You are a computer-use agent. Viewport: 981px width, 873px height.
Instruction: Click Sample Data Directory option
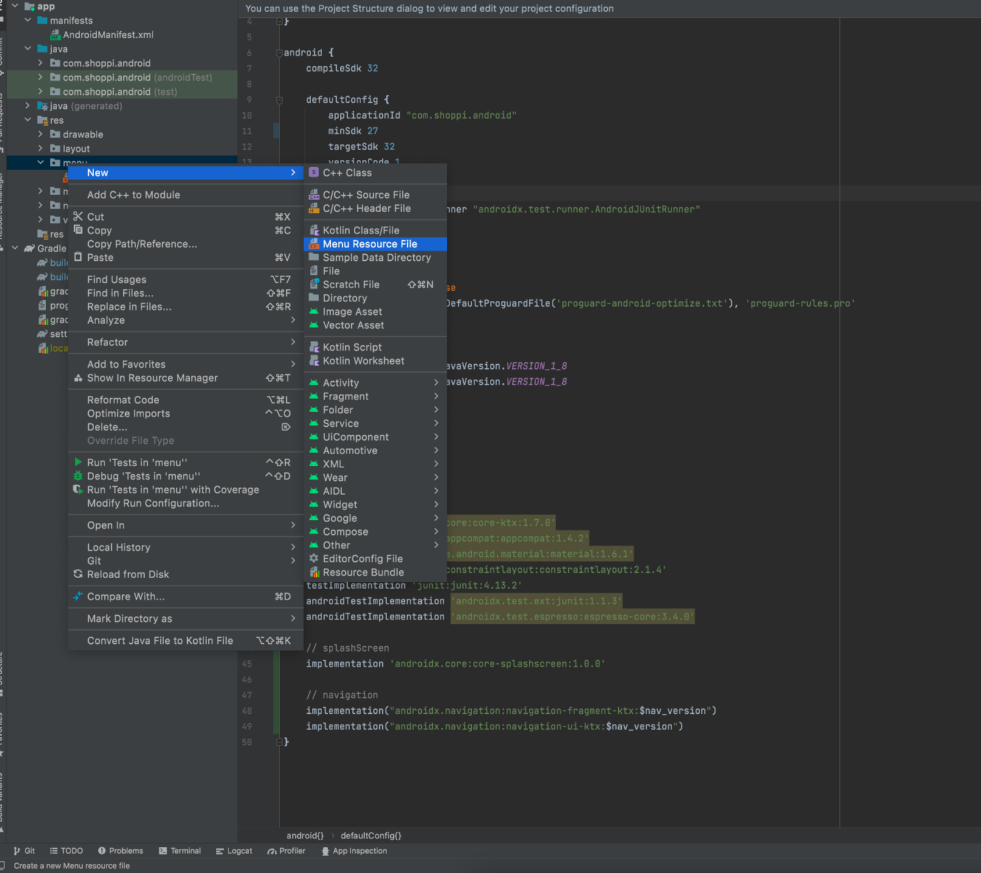375,258
